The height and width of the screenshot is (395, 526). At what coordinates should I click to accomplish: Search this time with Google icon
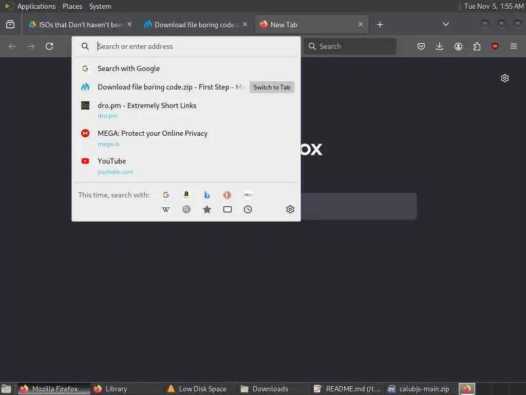point(166,195)
